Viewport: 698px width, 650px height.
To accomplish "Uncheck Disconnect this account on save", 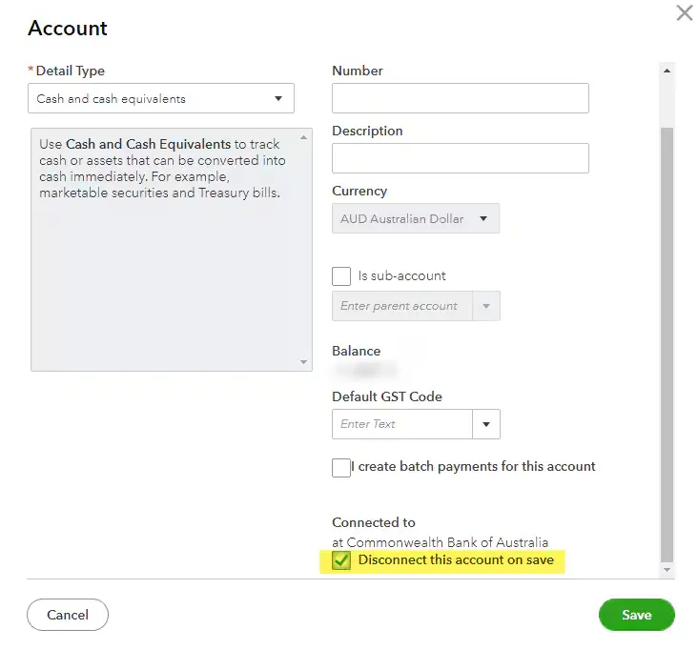I will (x=341, y=560).
